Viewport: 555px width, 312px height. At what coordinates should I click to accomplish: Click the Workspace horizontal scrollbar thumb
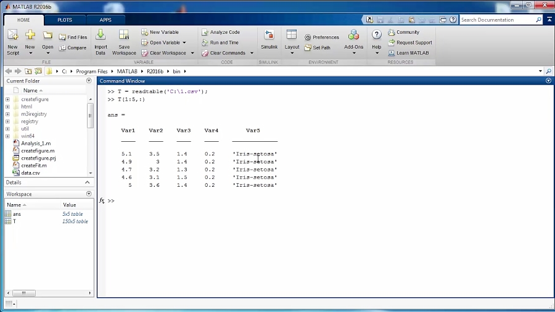23,293
